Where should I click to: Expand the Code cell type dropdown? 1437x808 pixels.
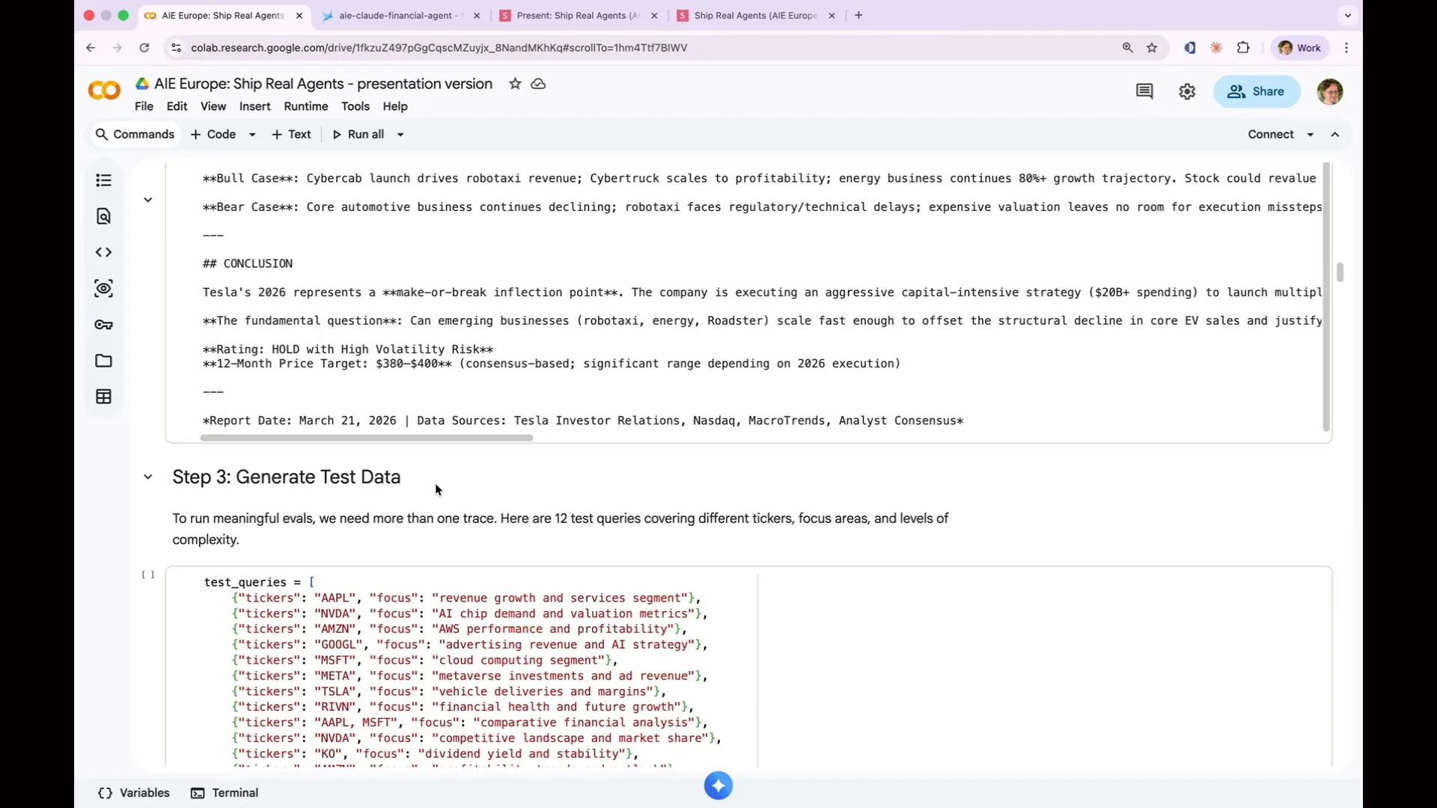pyautogui.click(x=252, y=135)
